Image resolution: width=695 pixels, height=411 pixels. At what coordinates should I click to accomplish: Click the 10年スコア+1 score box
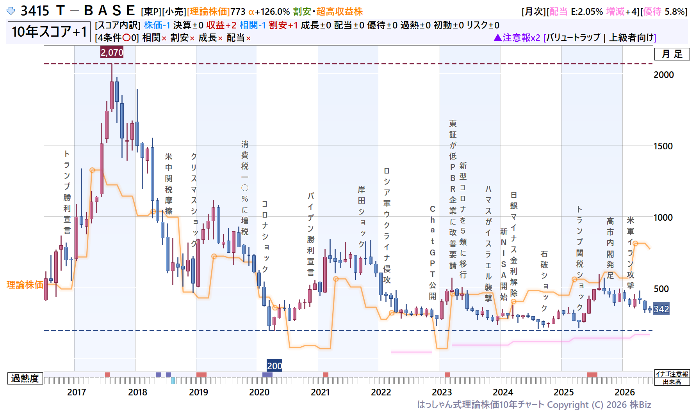49,32
